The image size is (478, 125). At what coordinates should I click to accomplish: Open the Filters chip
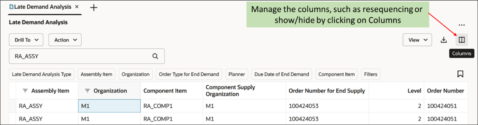coord(370,74)
